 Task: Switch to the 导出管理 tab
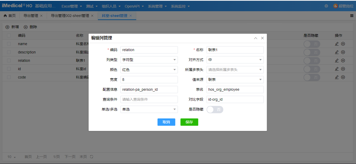[30, 15]
